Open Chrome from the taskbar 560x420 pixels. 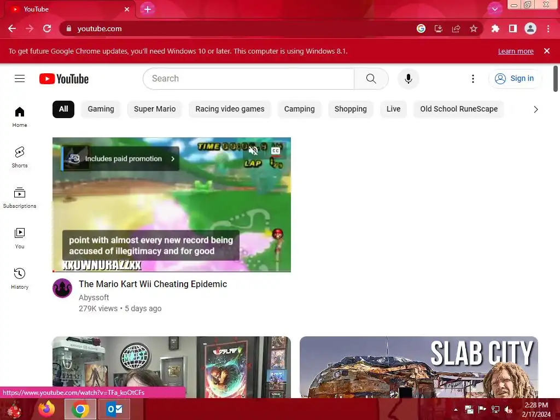[80, 409]
